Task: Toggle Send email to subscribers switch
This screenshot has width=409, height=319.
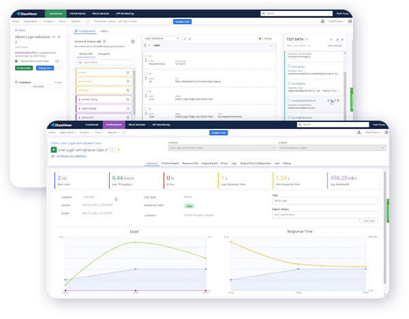Action: click(16, 61)
